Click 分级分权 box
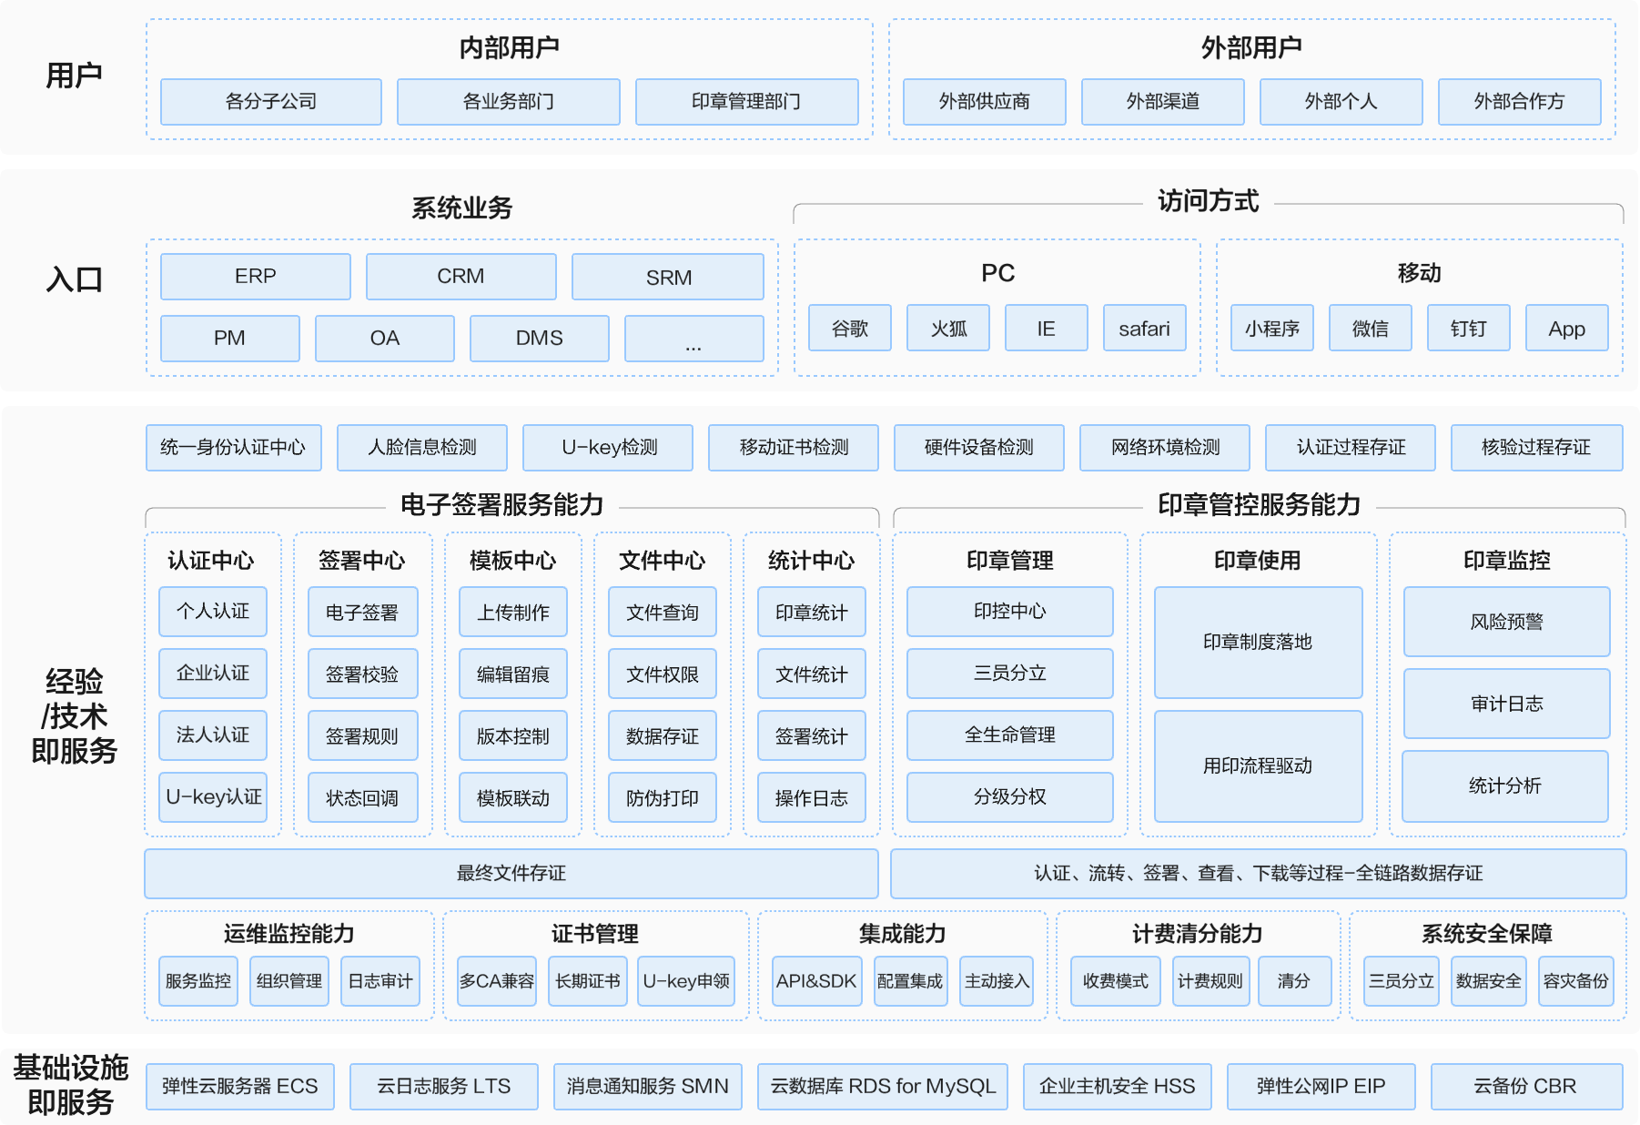Screen dimensions: 1640x1125 coord(1010,796)
